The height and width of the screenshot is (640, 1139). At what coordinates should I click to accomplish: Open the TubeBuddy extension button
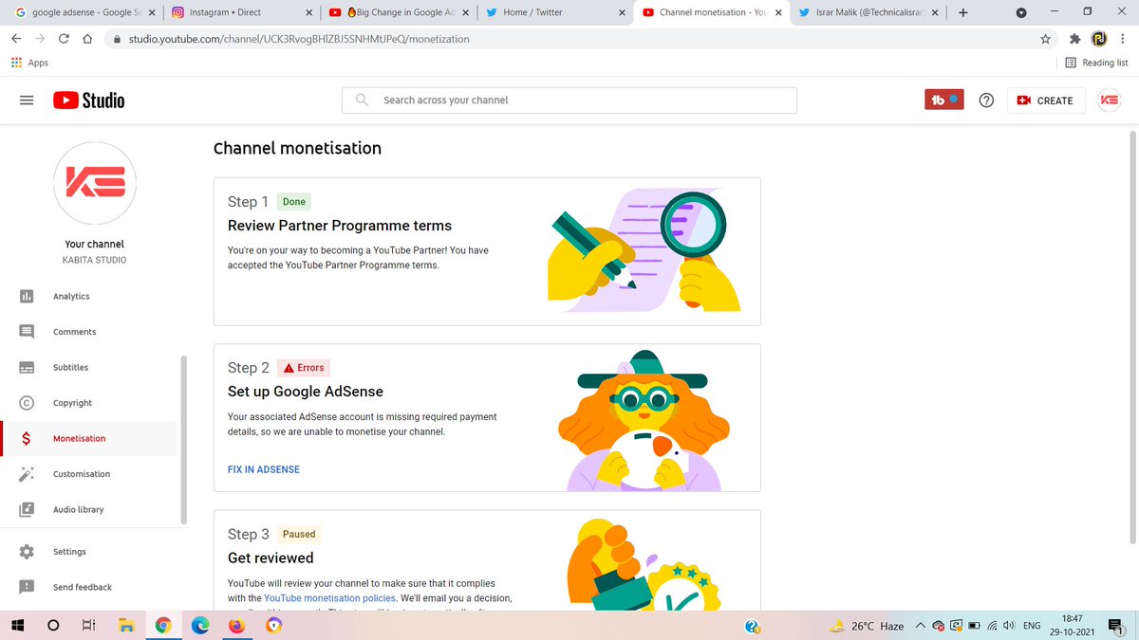click(x=943, y=100)
